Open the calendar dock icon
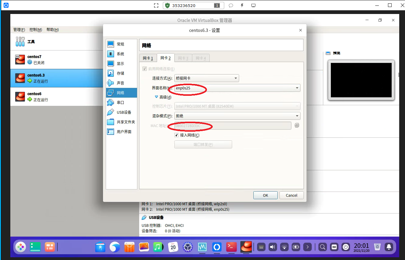 click(173, 247)
